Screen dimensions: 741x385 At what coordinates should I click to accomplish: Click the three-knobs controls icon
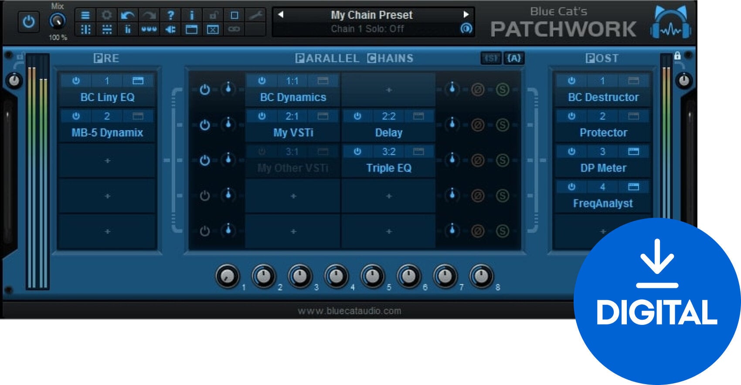149,29
